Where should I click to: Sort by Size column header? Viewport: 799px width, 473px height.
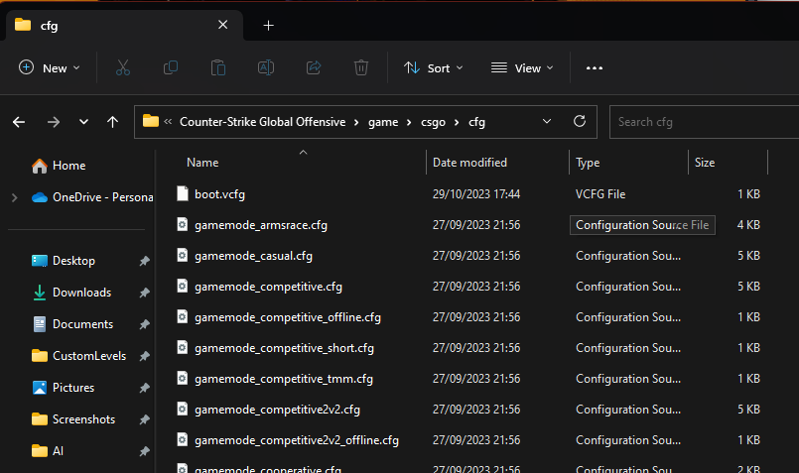click(705, 163)
